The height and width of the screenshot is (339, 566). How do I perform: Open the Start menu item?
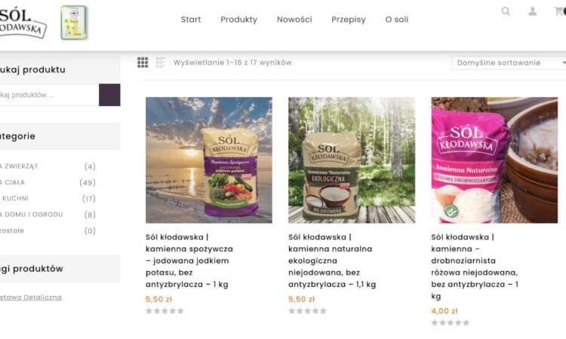191,20
